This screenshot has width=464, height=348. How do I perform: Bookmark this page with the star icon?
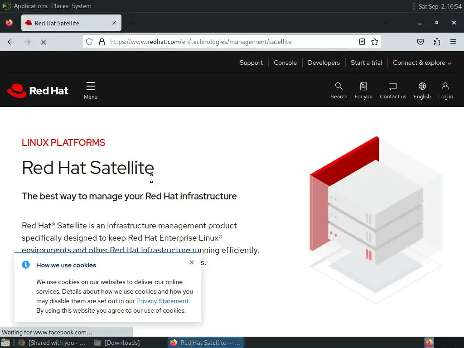[x=375, y=42]
